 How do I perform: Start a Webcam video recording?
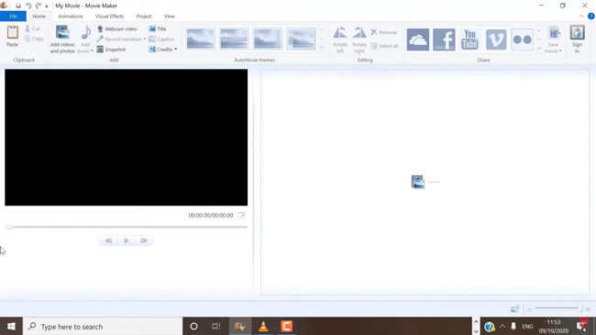(116, 29)
